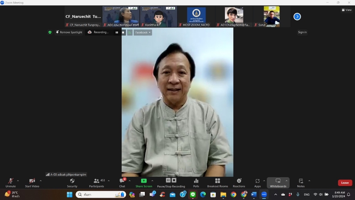Viewport: 355px width, 200px height.
Task: Click the OneDrive cloud tray icon
Action: point(283,194)
